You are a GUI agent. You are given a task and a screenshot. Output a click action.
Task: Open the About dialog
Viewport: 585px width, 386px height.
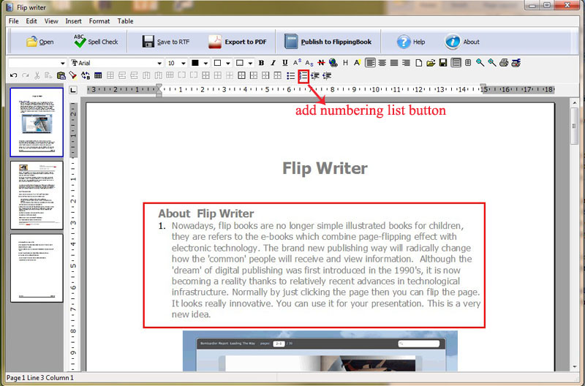[462, 42]
